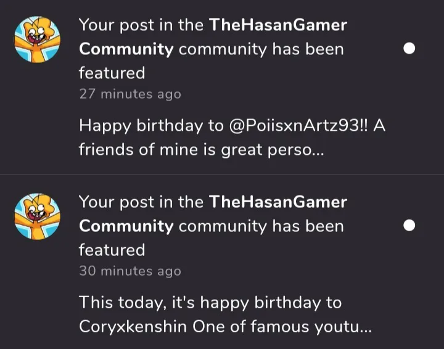Click the word "featured" above 27 minutes ago
This screenshot has width=444, height=349.
112,73
